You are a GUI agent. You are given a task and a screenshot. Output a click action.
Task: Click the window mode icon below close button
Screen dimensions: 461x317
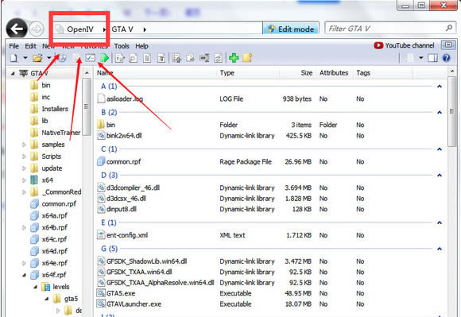click(x=448, y=45)
